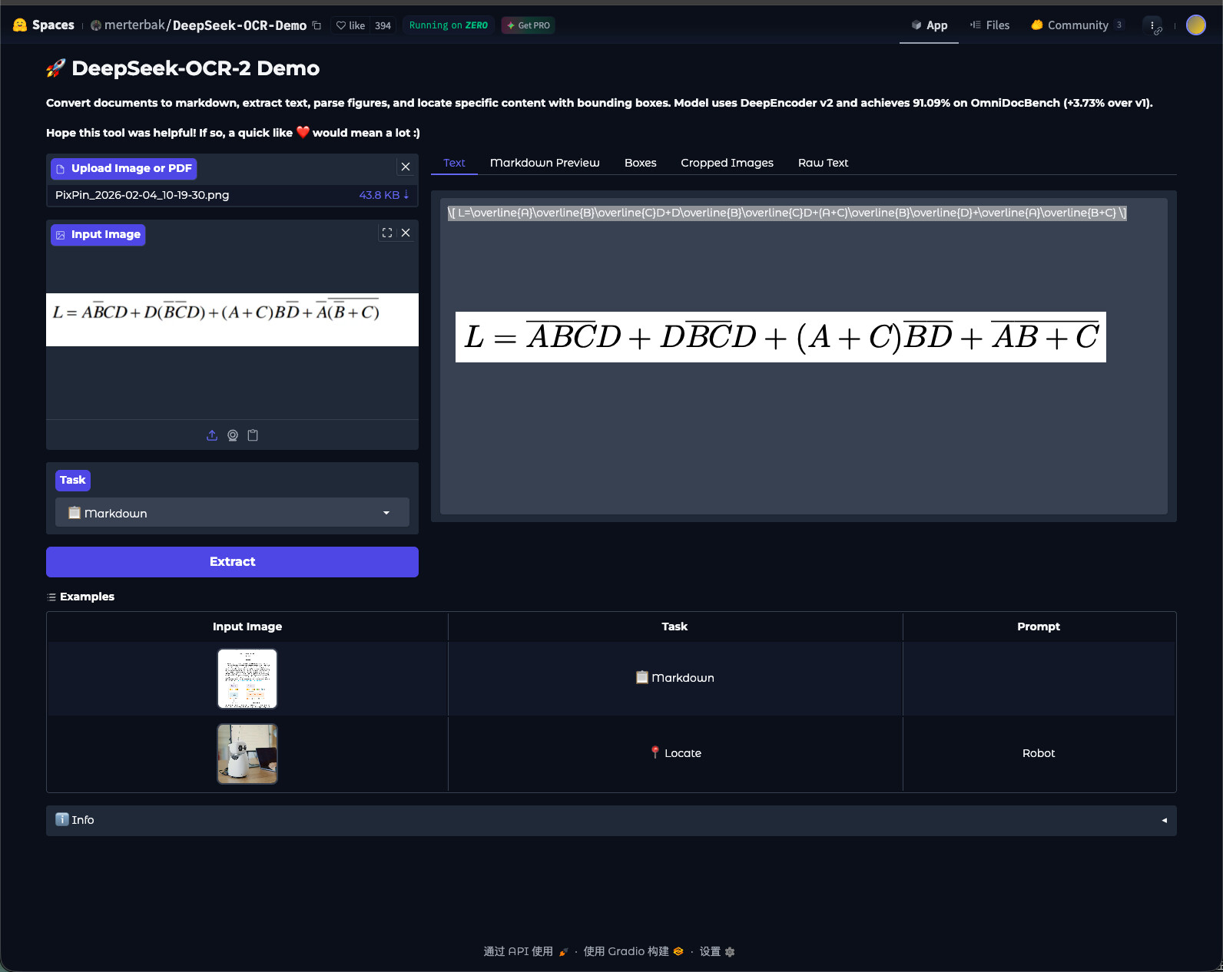Viewport: 1223px width, 972px height.
Task: Click the Get PRO button
Action: pyautogui.click(x=529, y=25)
